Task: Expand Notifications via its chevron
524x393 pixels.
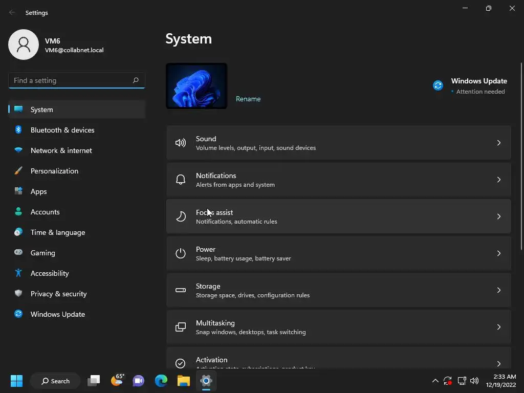Action: [498, 180]
